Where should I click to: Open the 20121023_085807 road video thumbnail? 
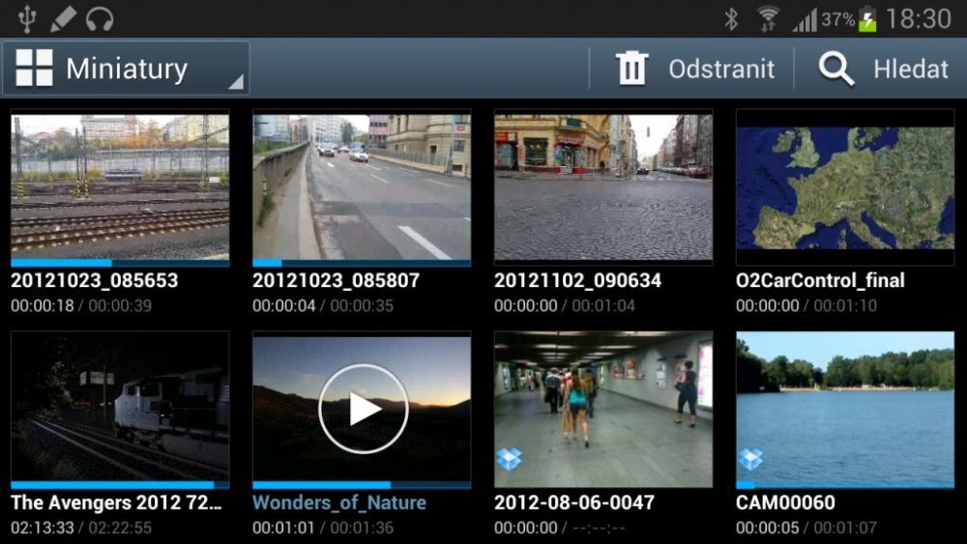[x=362, y=186]
